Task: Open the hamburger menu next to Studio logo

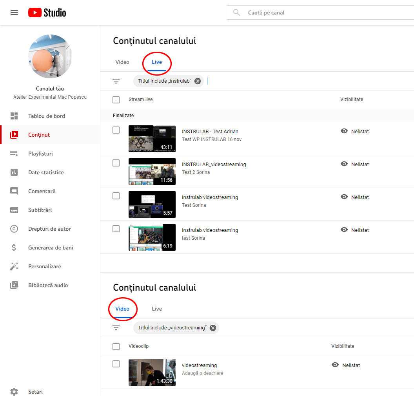Action: point(14,13)
